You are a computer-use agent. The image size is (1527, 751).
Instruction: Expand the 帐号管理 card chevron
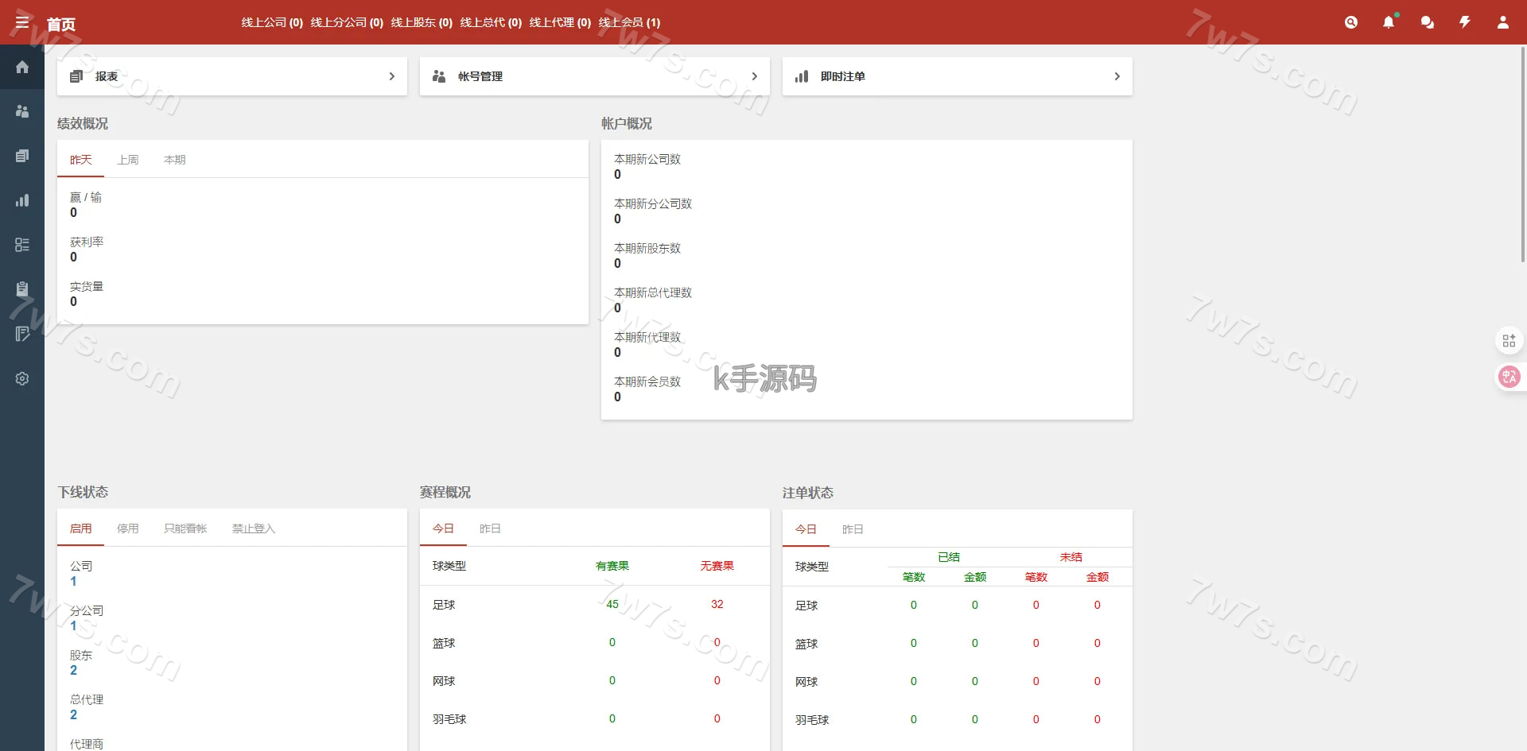tap(754, 76)
